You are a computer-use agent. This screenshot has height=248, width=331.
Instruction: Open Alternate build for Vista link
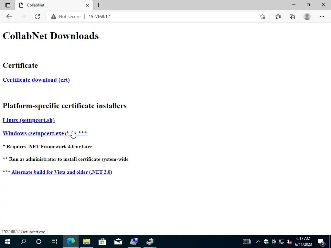coord(62,172)
